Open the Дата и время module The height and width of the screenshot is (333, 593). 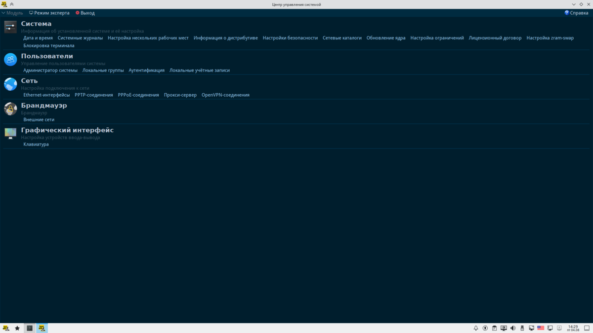coord(38,38)
